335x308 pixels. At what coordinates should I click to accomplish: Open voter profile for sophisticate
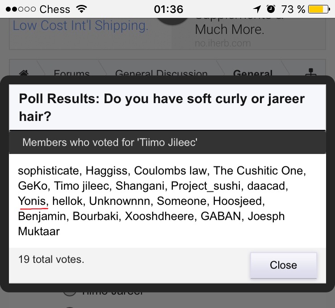[49, 171]
